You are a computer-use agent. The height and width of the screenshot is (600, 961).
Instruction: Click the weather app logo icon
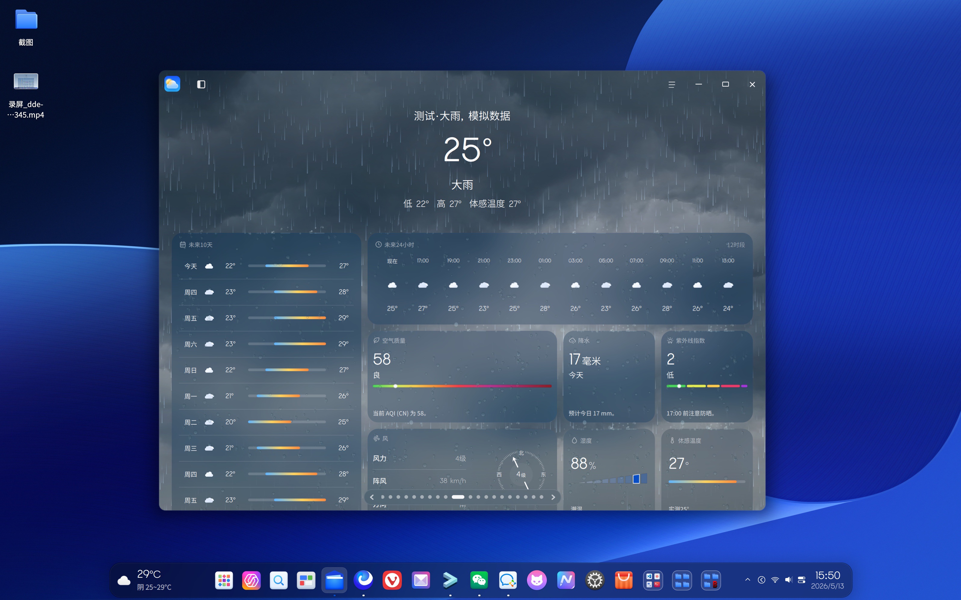point(172,84)
